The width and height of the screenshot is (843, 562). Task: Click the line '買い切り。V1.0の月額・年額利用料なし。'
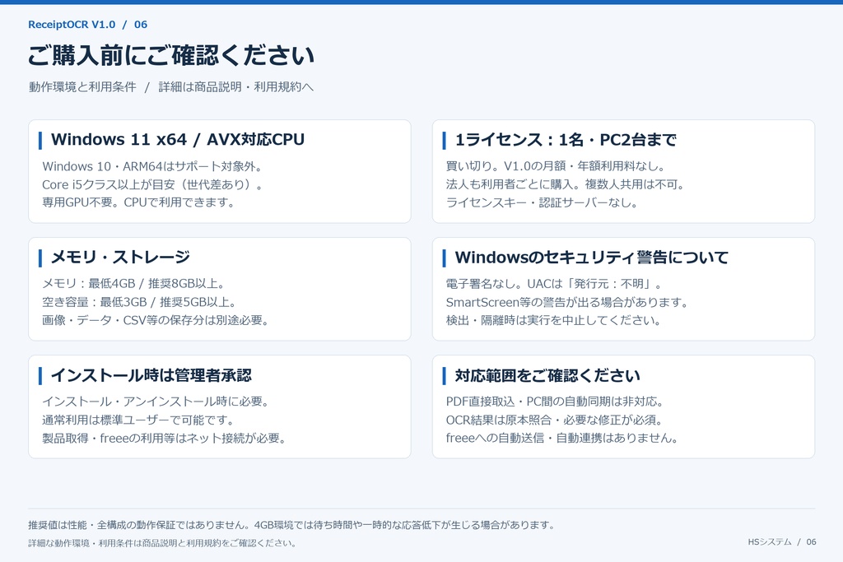(556, 166)
